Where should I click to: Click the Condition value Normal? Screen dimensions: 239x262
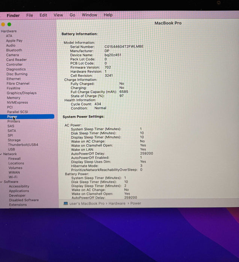tap(100, 108)
